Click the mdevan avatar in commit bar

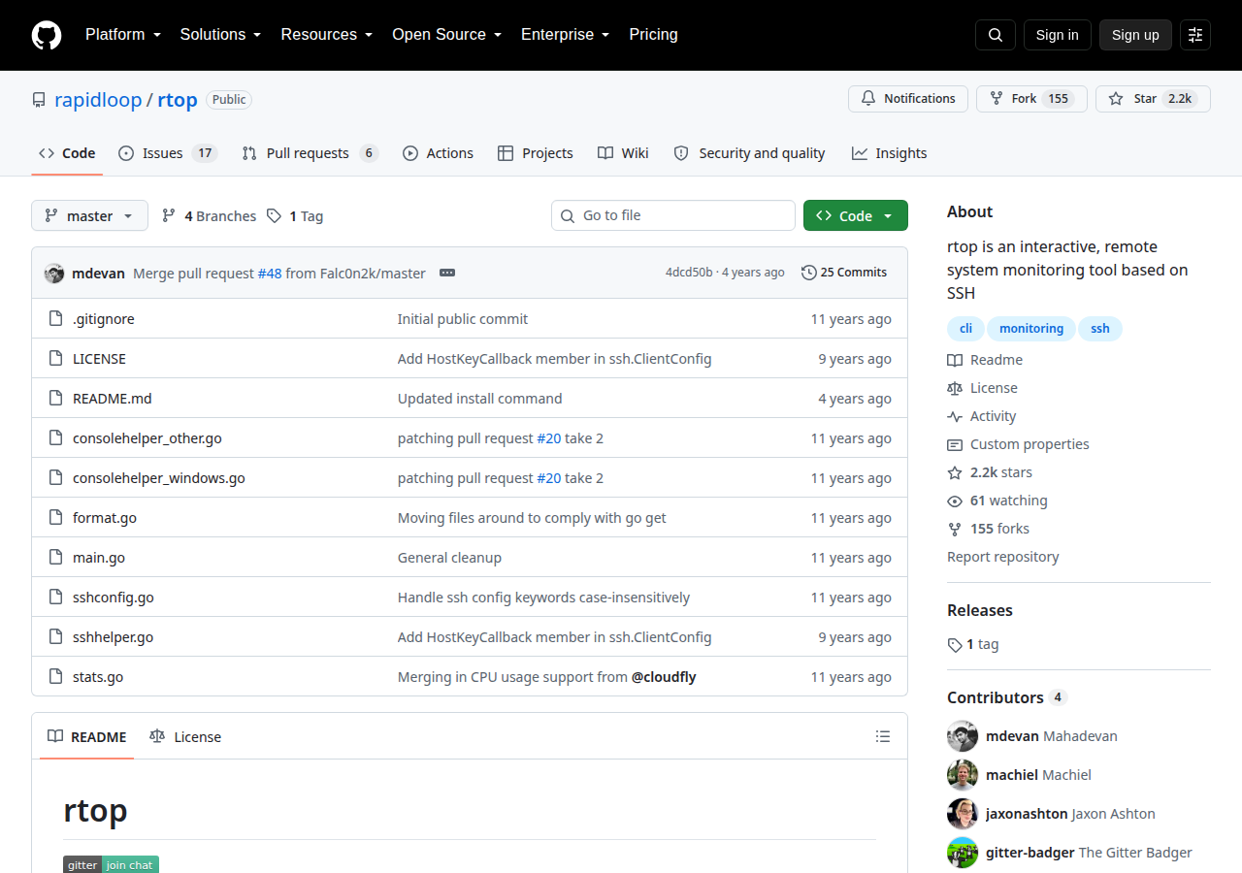pos(54,273)
